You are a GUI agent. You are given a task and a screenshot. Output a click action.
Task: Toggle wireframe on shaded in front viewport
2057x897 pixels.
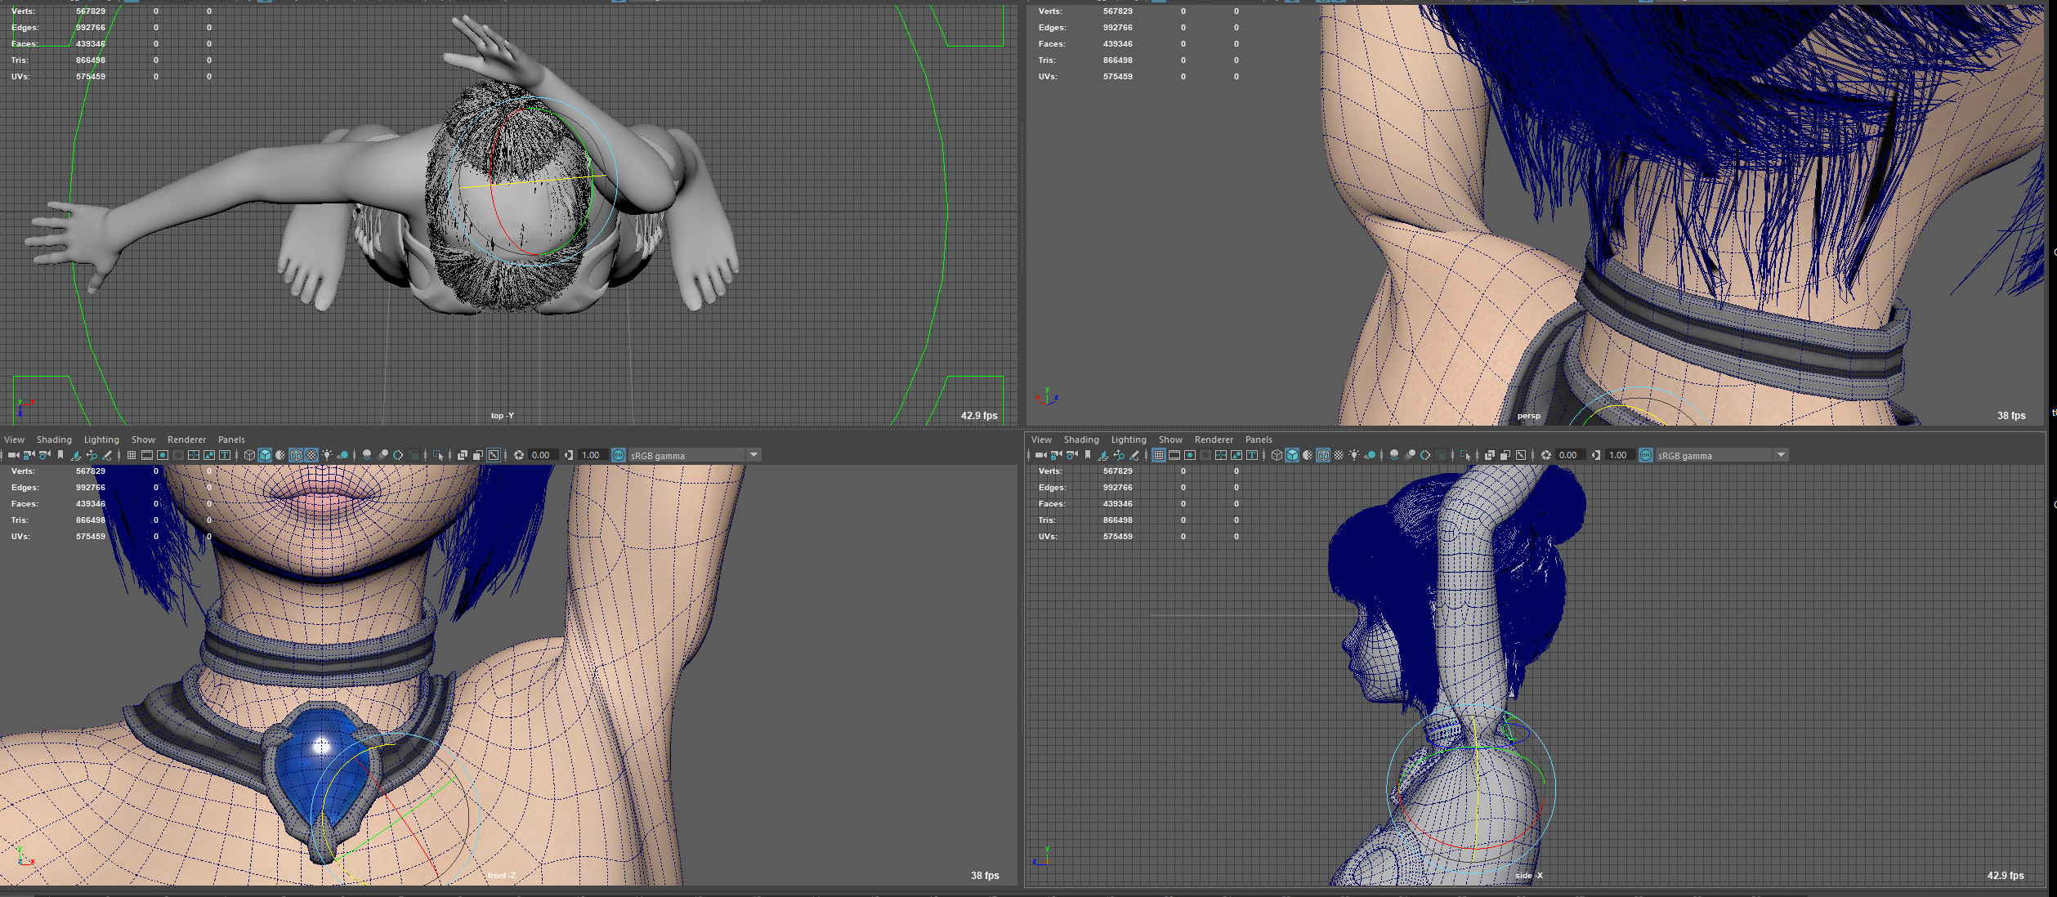click(x=296, y=455)
